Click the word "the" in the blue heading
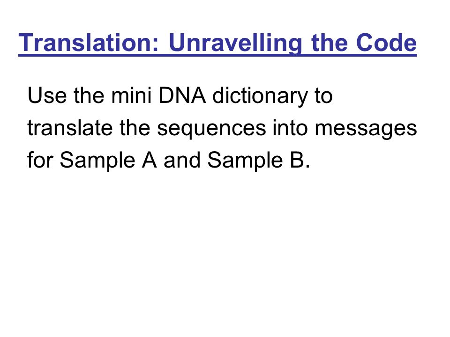Image resolution: width=450 pixels, height=337 pixels. tap(330, 43)
